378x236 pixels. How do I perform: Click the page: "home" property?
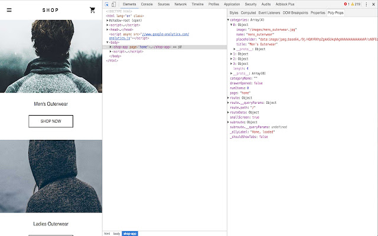tap(240, 93)
